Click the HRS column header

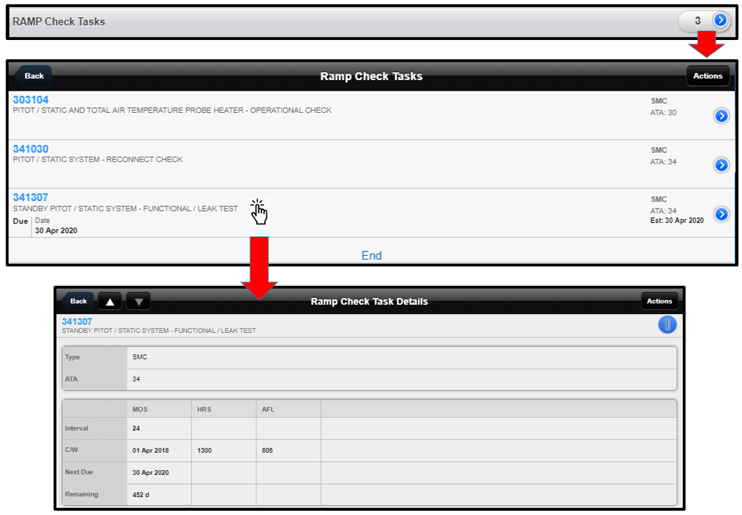point(204,409)
